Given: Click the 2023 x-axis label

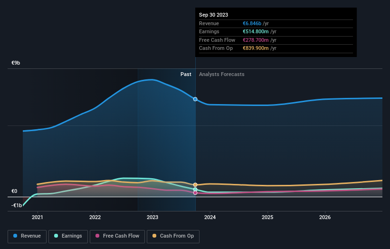Looking at the screenshot, I should [x=152, y=218].
